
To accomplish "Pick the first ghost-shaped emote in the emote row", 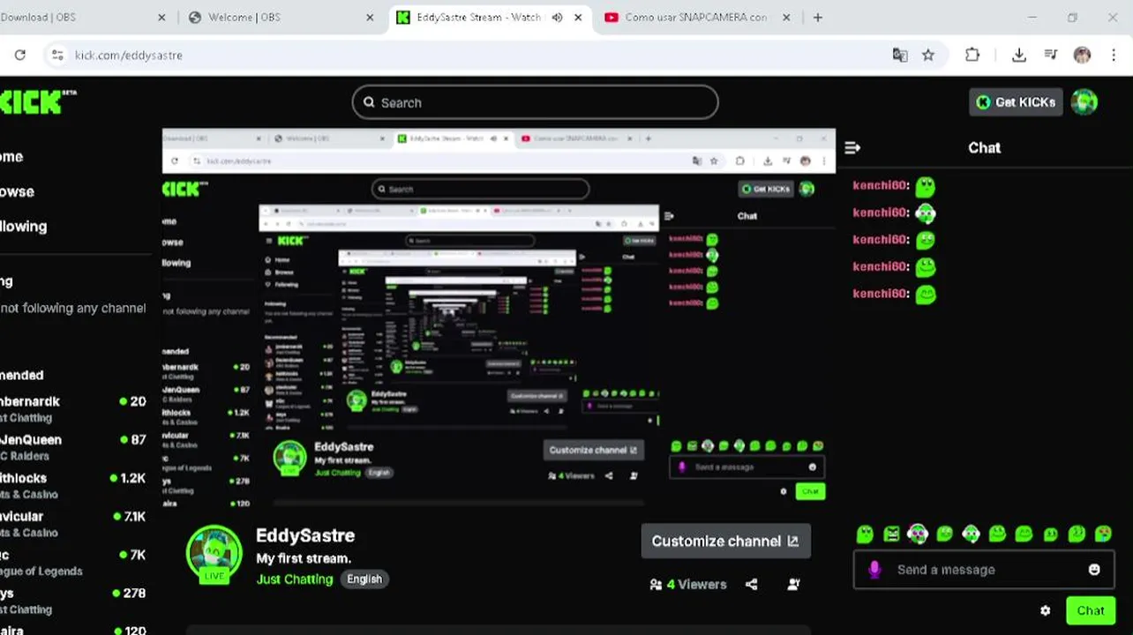I will [x=865, y=534].
